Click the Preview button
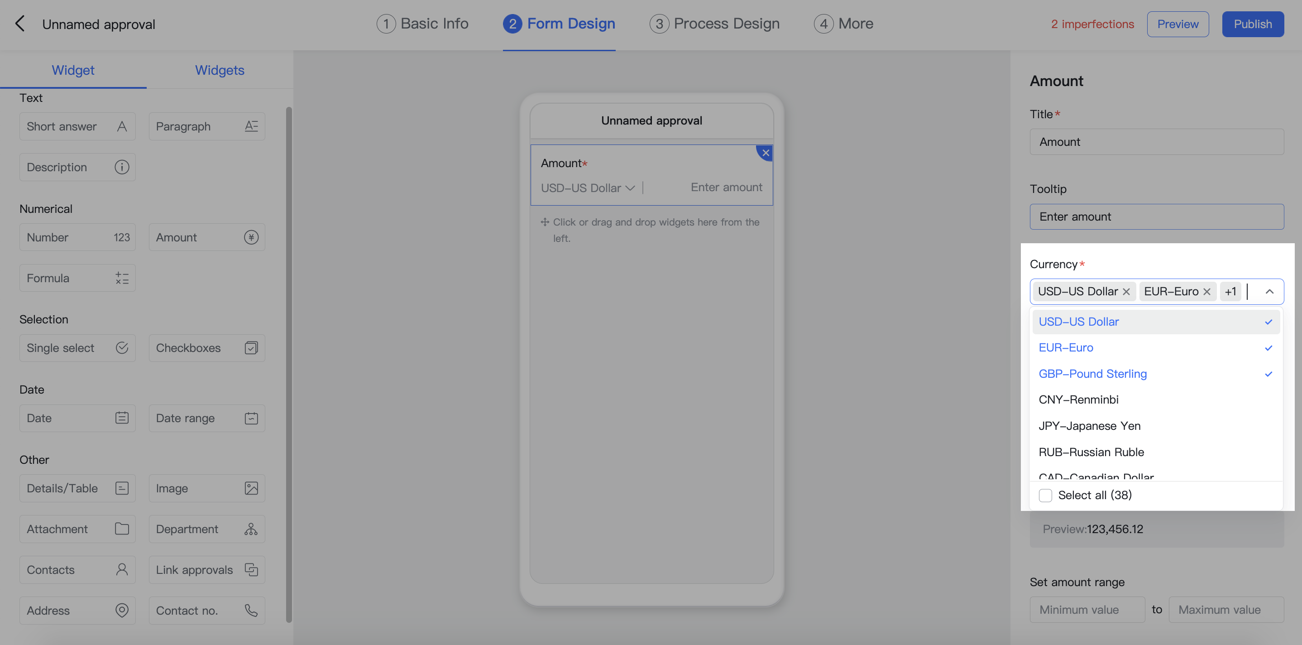This screenshot has width=1302, height=645. point(1177,24)
